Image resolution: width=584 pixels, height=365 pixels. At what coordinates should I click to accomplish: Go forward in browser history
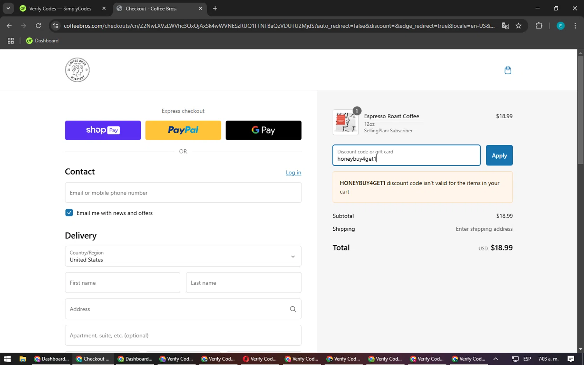coord(24,26)
